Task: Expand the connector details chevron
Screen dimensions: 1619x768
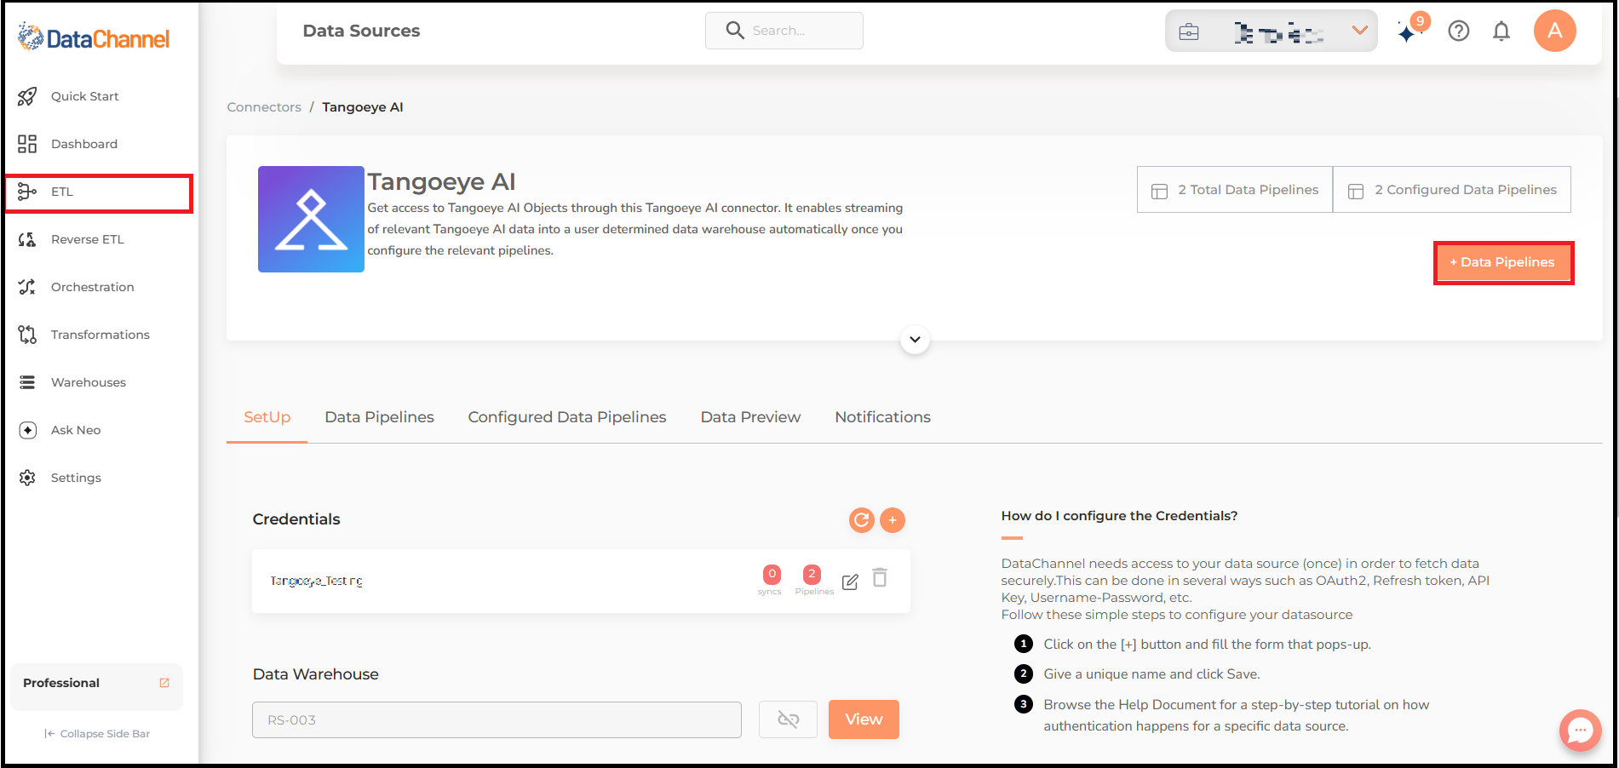Action: coord(915,340)
